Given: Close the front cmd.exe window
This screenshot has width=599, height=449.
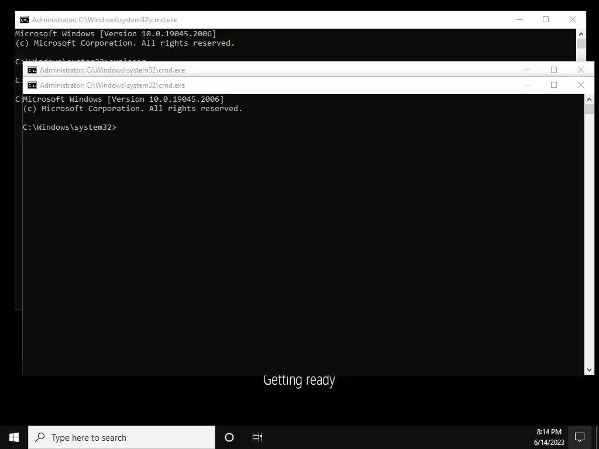Looking at the screenshot, I should pyautogui.click(x=581, y=85).
